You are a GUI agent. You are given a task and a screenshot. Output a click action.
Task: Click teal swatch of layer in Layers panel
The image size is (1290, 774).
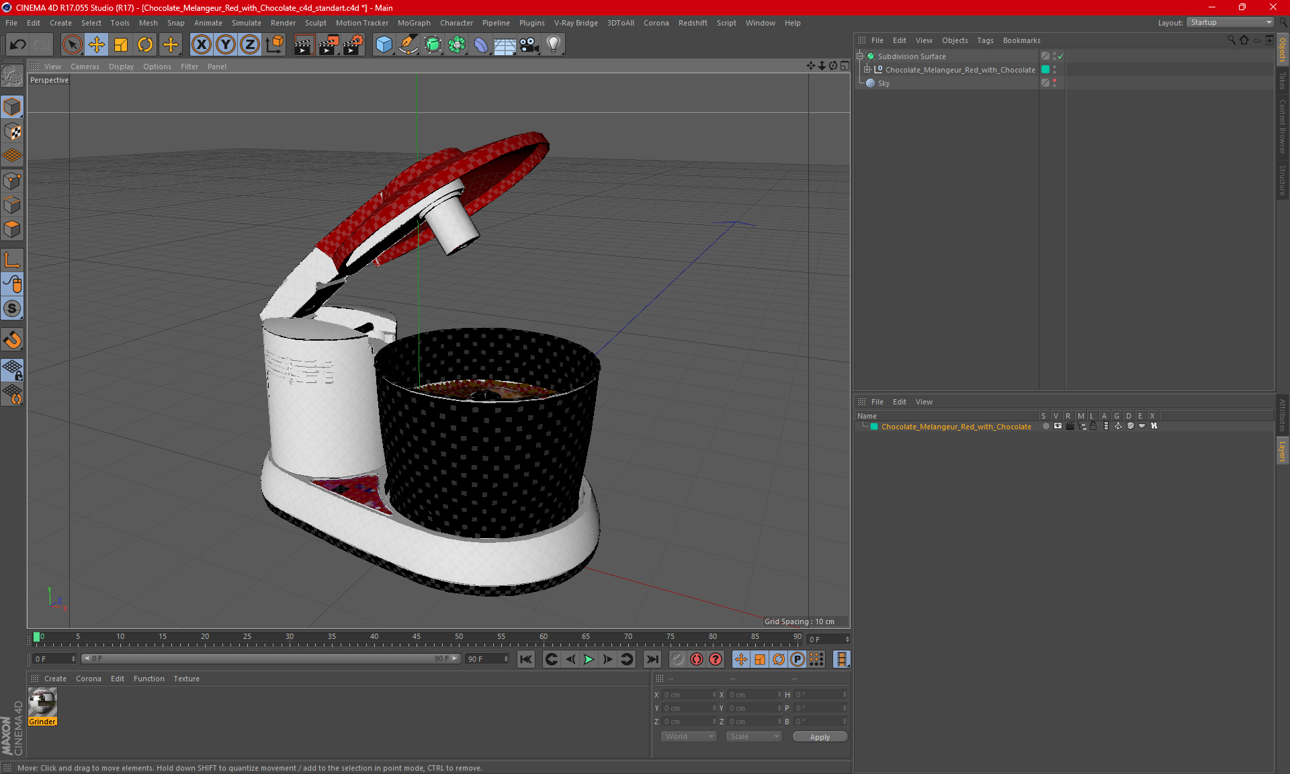click(x=874, y=427)
